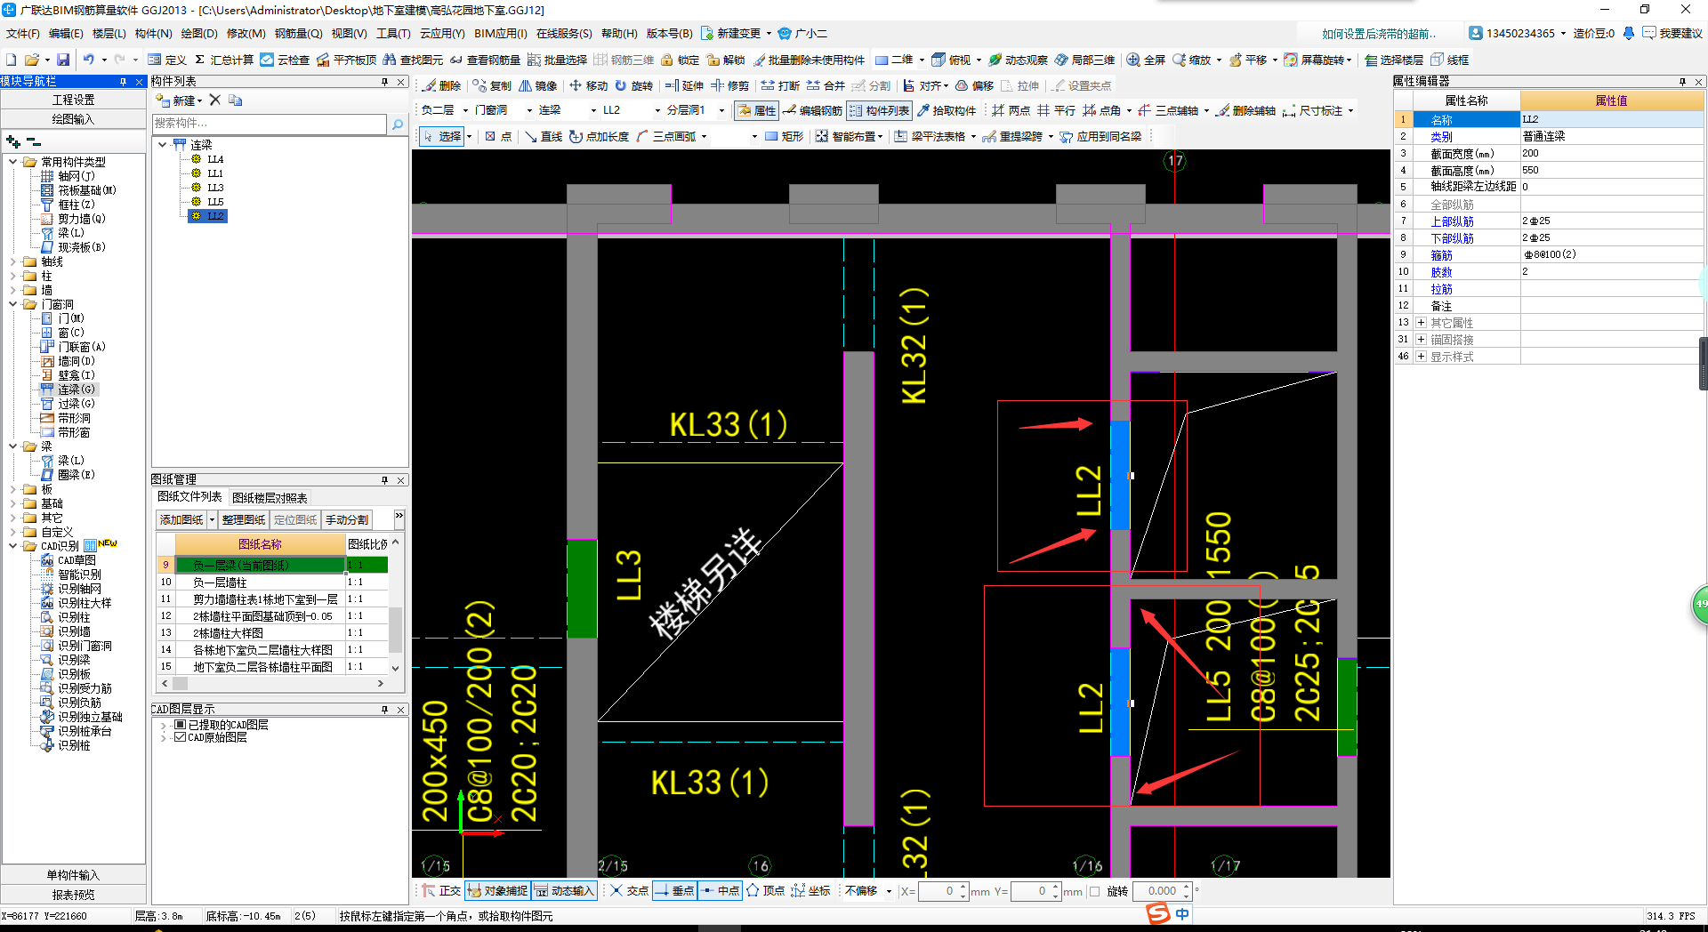Switch to 图纸文件列表 tab
The width and height of the screenshot is (1708, 932).
[189, 497]
